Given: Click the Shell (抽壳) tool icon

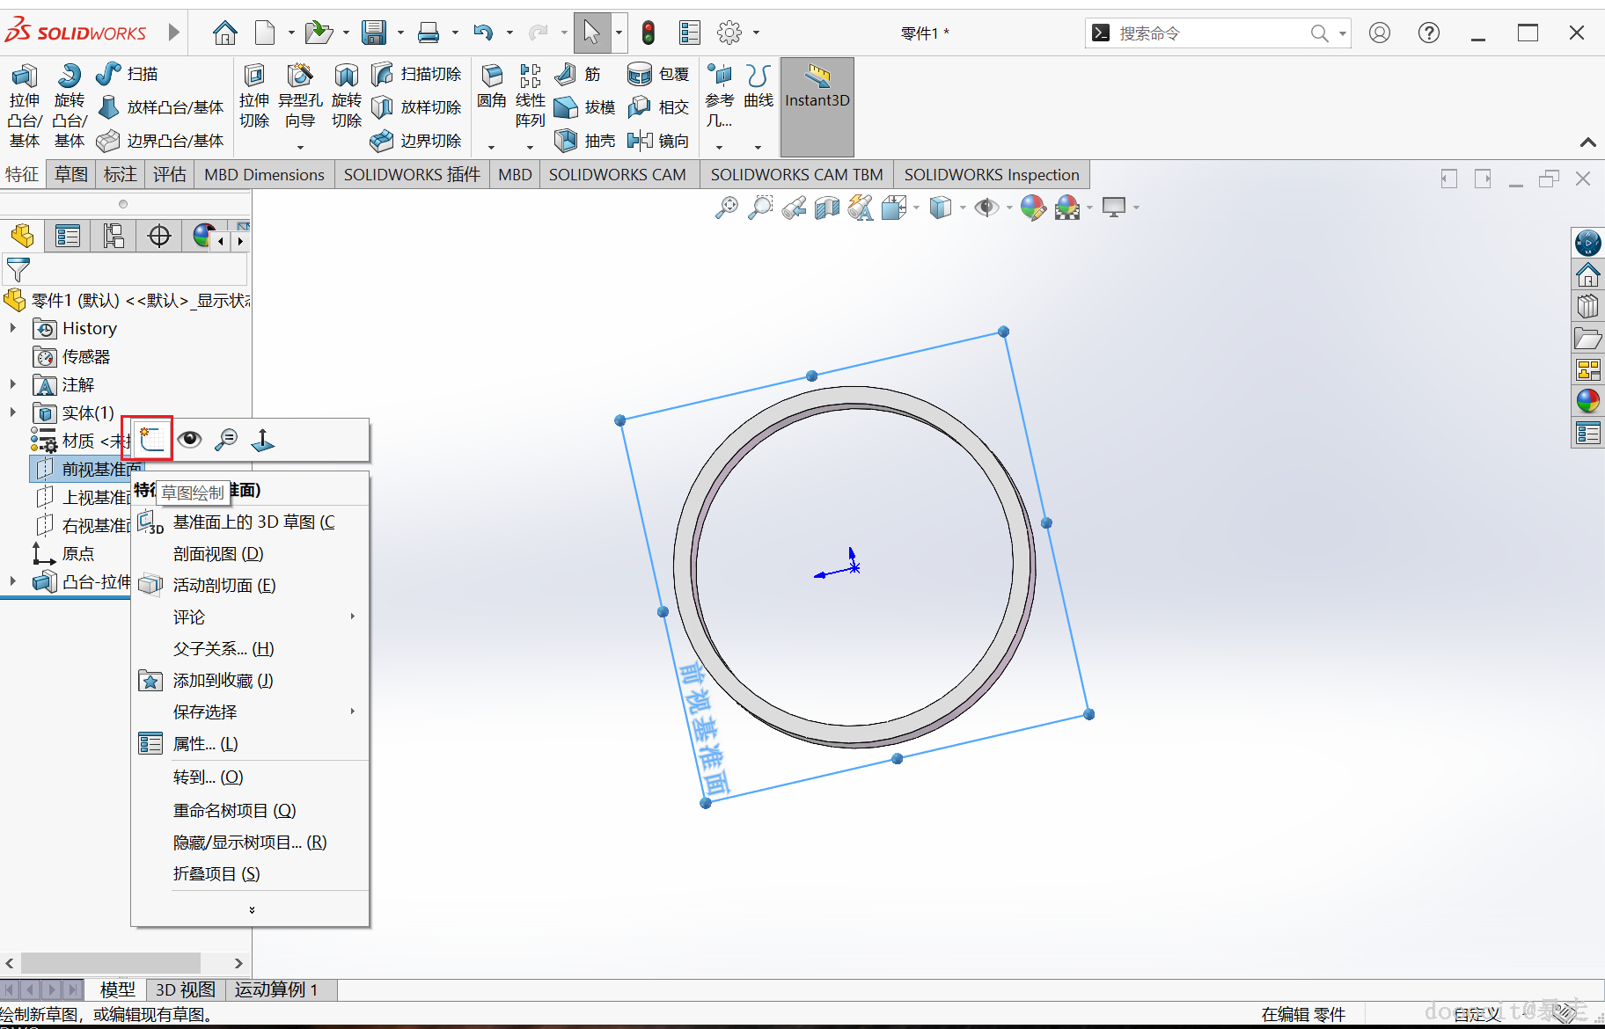Looking at the screenshot, I should click(567, 141).
